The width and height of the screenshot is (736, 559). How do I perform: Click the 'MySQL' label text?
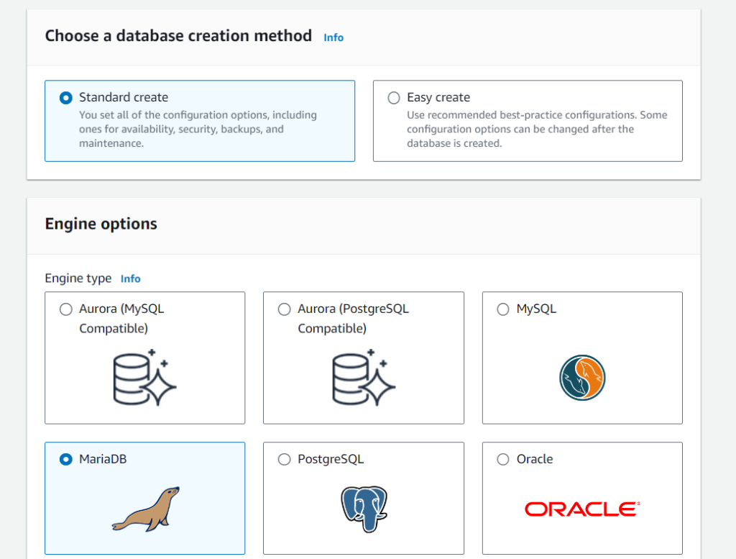click(x=536, y=309)
